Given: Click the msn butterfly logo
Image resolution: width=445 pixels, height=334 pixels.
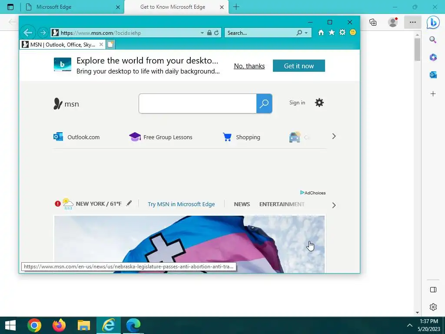Looking at the screenshot, I should [x=66, y=104].
